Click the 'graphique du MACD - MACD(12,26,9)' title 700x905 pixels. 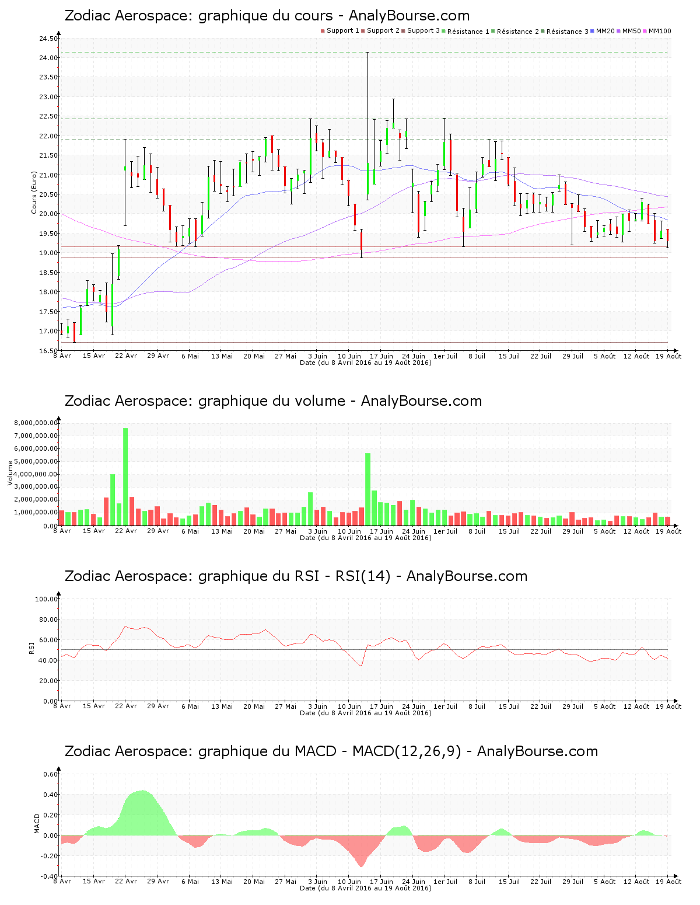coord(330,751)
